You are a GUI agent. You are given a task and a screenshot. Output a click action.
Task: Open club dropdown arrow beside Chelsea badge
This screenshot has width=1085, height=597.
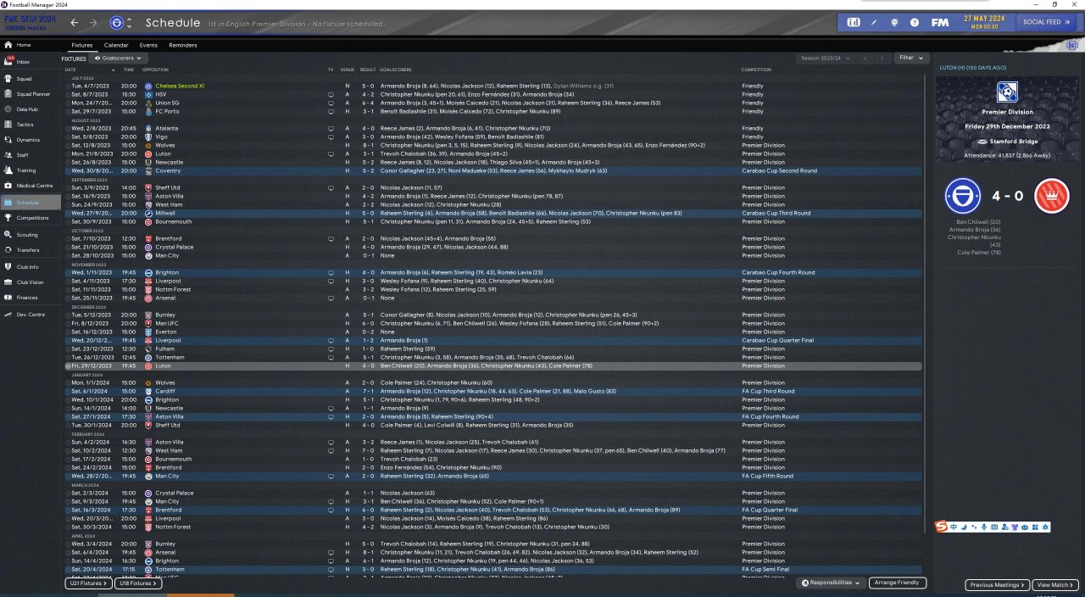(130, 22)
